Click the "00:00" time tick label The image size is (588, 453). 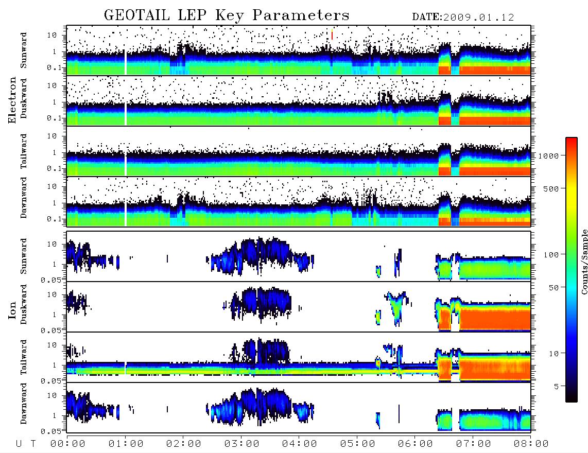click(x=68, y=444)
